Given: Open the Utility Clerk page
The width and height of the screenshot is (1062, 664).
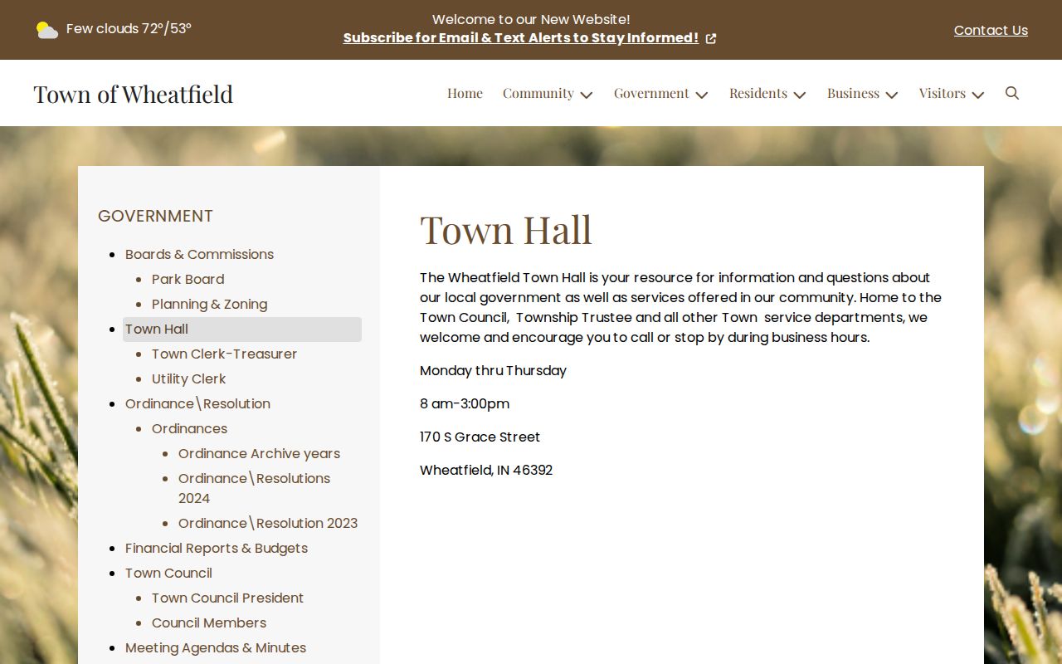Looking at the screenshot, I should pos(188,378).
